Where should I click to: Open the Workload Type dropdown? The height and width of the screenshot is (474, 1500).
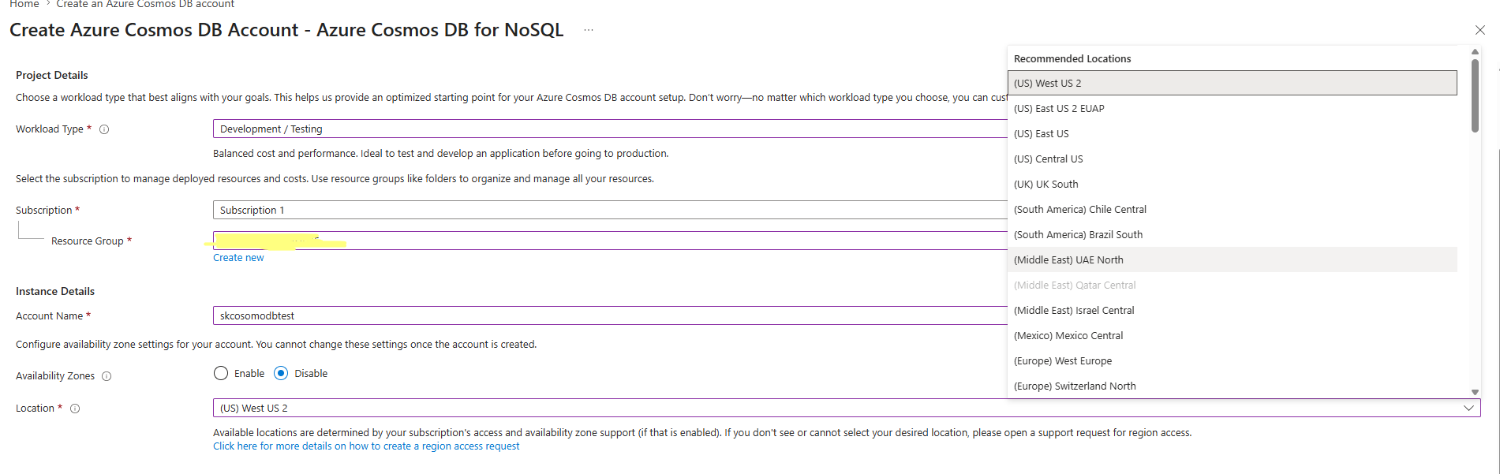(x=610, y=129)
